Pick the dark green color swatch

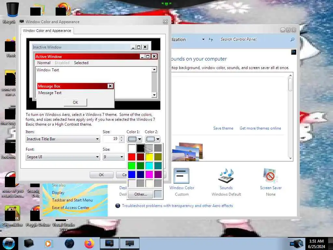pos(140,166)
